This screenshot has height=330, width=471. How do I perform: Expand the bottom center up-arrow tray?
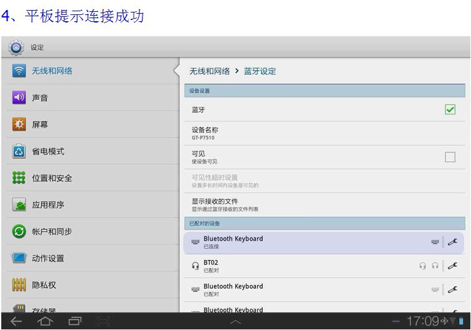click(x=235, y=322)
